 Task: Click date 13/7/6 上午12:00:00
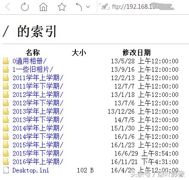tap(146, 103)
